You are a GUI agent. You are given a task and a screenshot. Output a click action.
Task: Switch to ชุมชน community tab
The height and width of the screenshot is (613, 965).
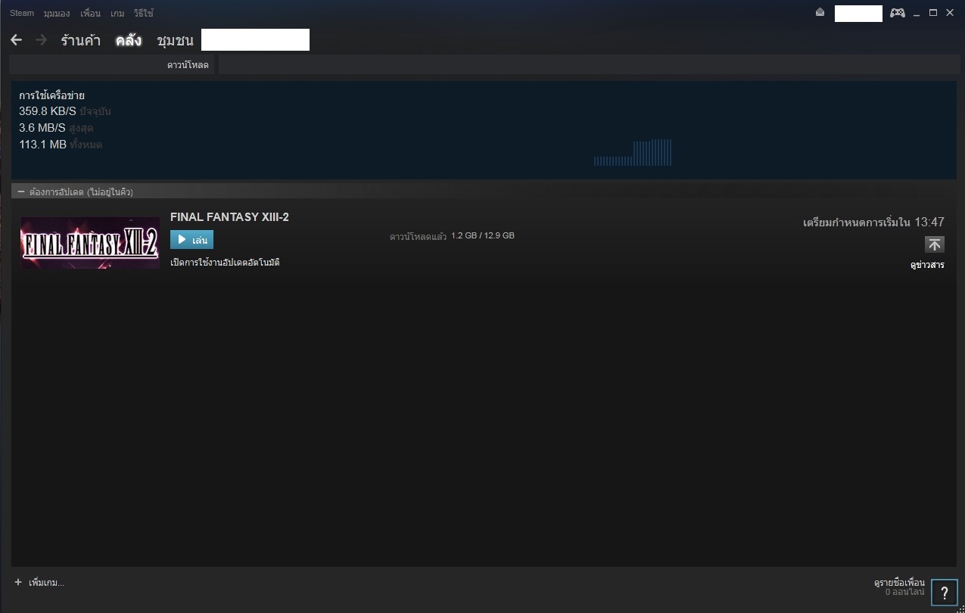tap(175, 40)
